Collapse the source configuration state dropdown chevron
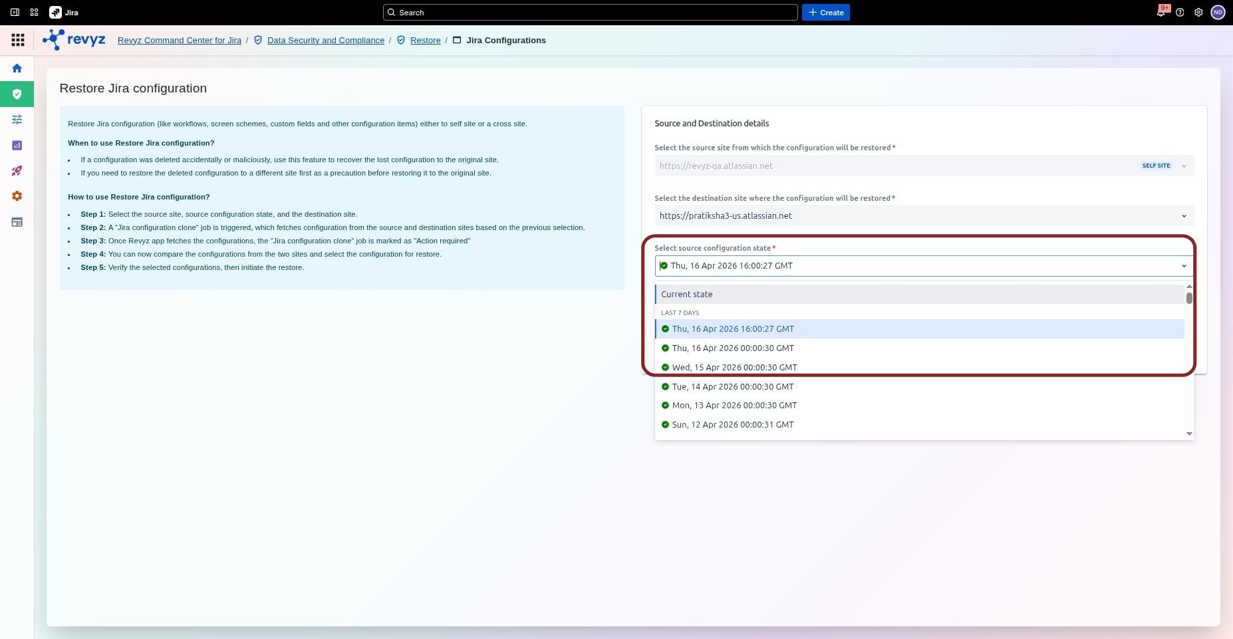Viewport: 1233px width, 639px height. tap(1184, 265)
